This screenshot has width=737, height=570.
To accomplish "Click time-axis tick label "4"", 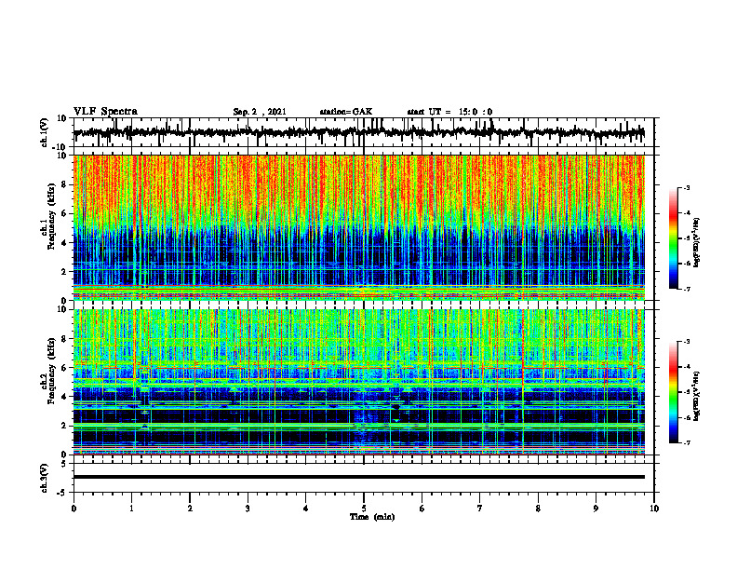I will click(306, 509).
